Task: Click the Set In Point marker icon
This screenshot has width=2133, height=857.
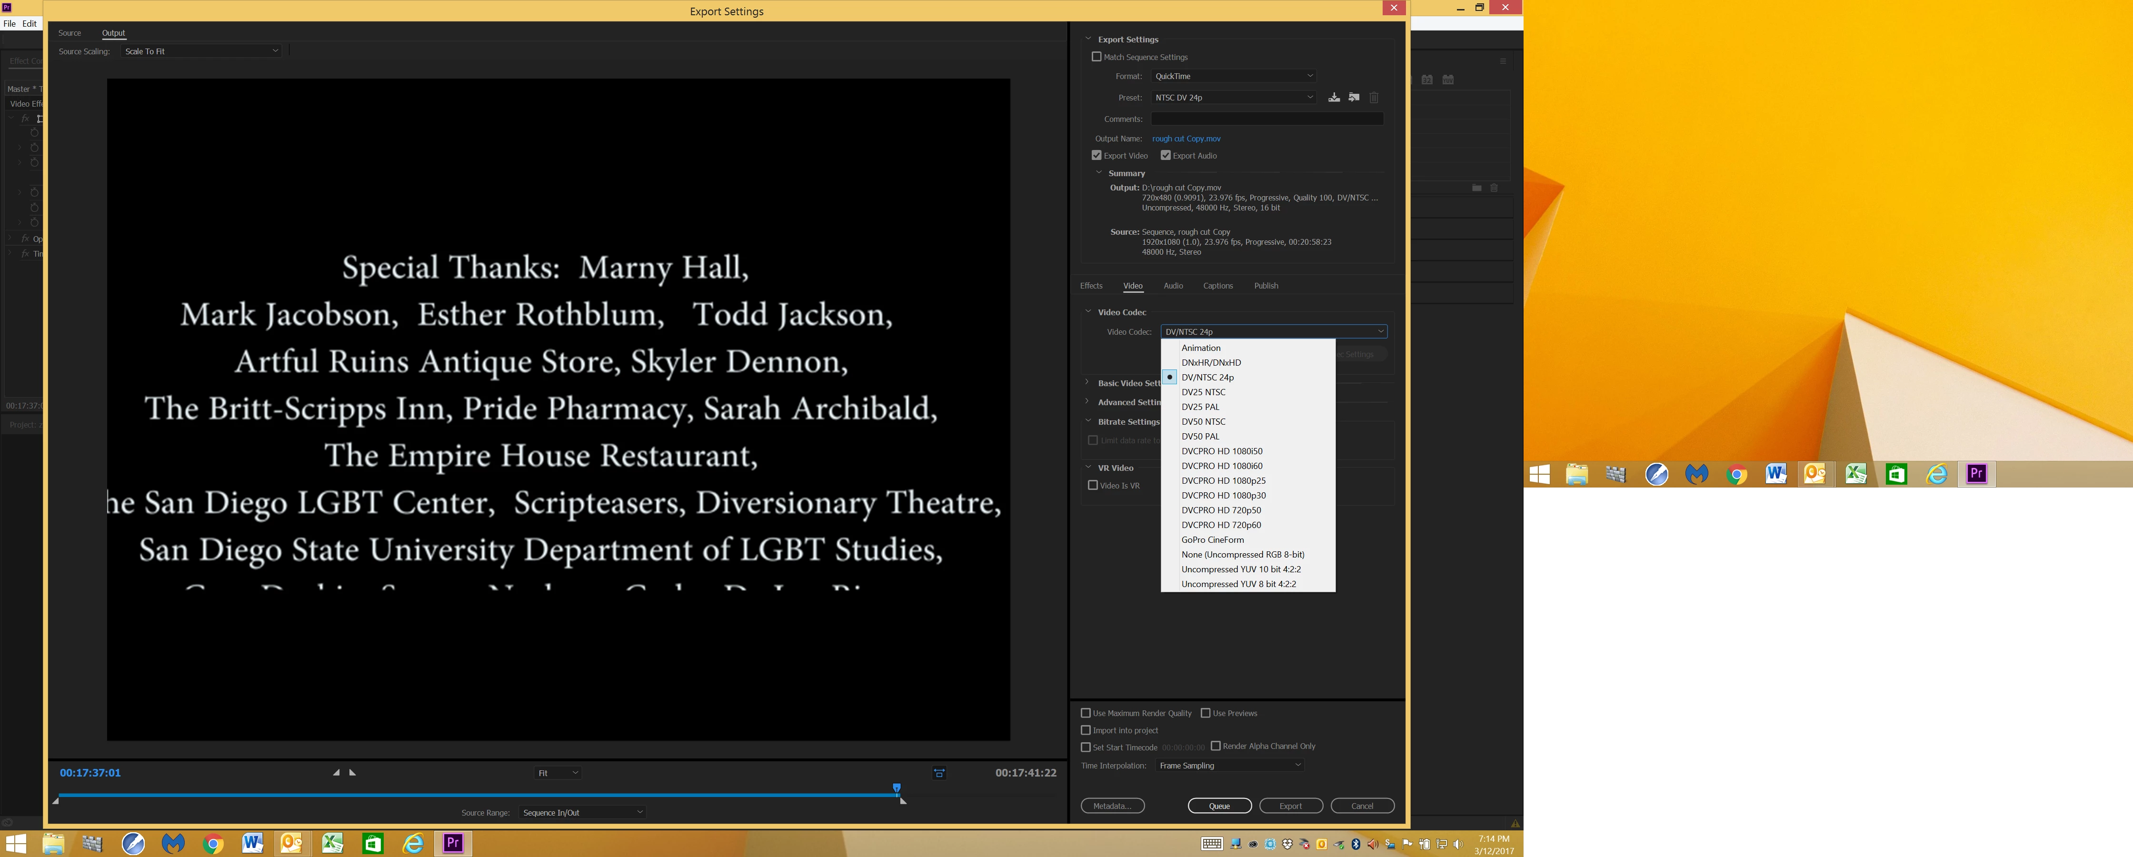Action: point(336,773)
